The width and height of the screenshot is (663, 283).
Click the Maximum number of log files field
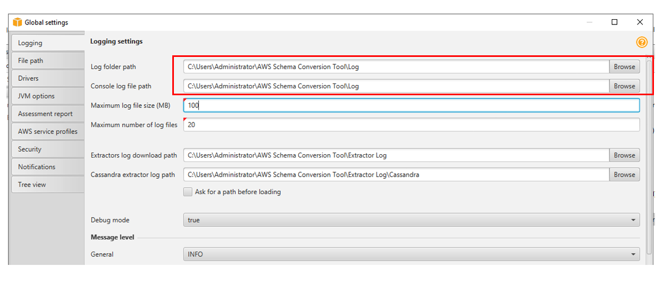pyautogui.click(x=411, y=125)
